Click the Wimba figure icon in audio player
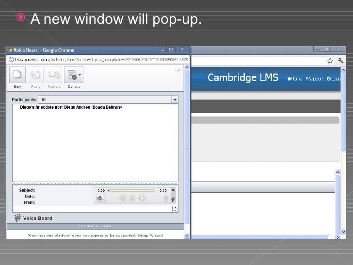This screenshot has height=265, width=353. pyautogui.click(x=173, y=199)
